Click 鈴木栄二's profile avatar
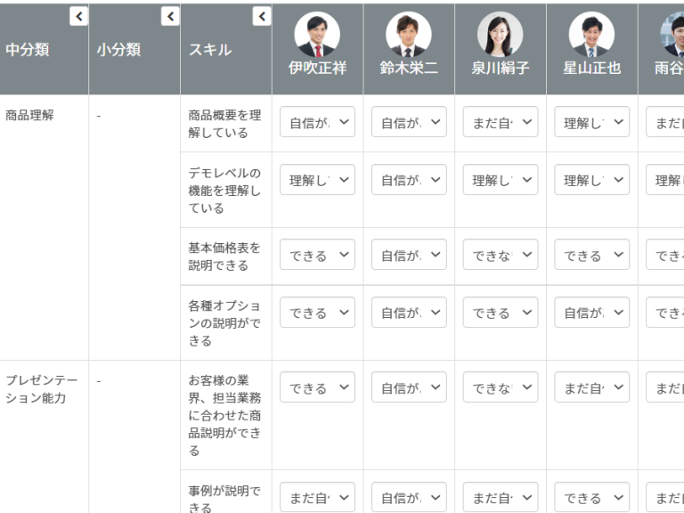 coord(409,35)
